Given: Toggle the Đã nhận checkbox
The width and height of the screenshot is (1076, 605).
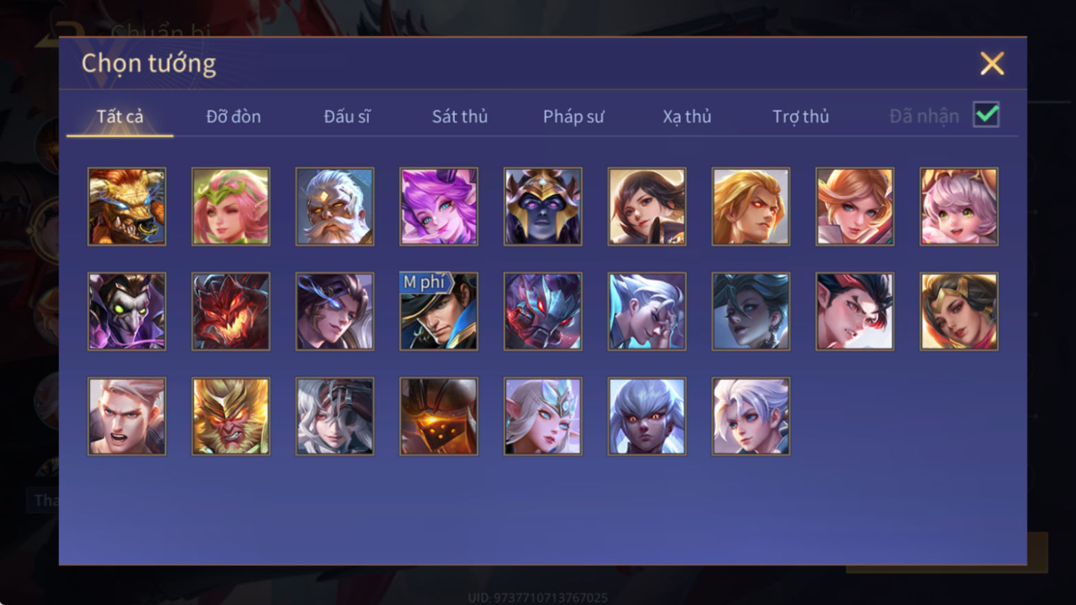Looking at the screenshot, I should [x=986, y=115].
